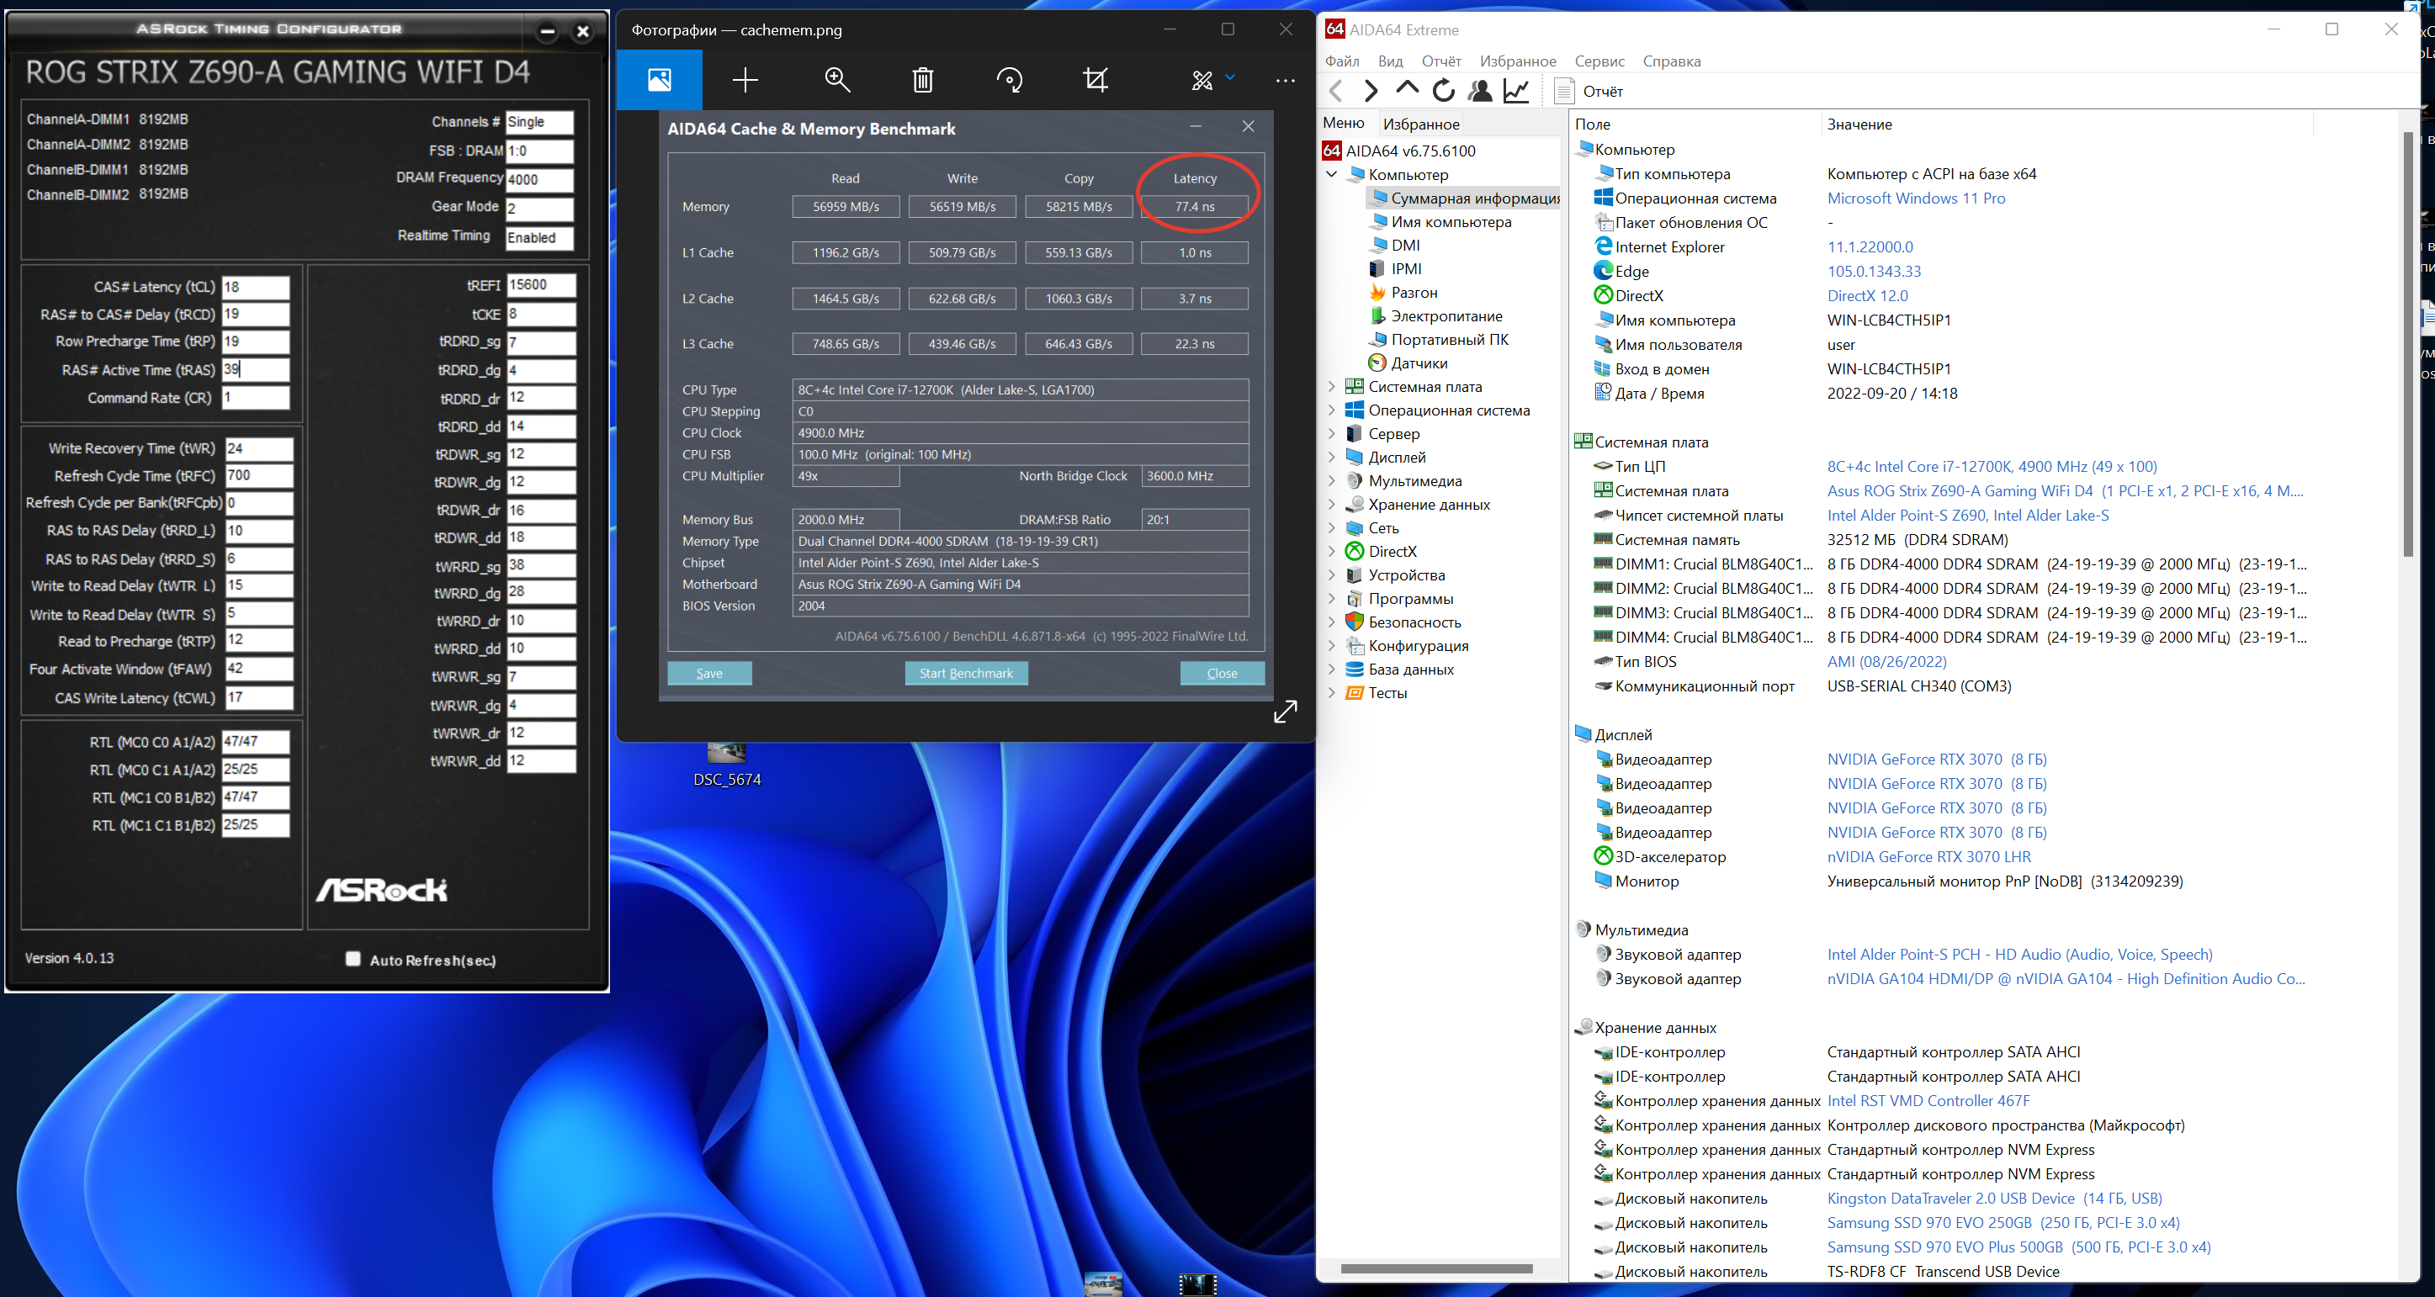Click the AIDA64 refresh toolbar icon
This screenshot has width=2435, height=1297.
(x=1444, y=91)
